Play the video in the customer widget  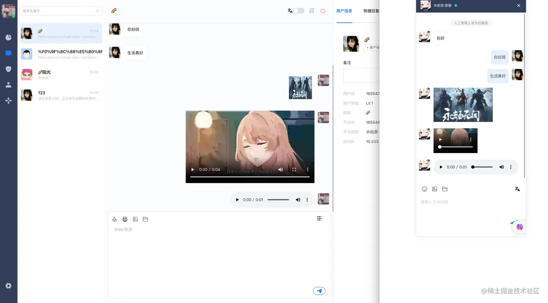click(440, 140)
